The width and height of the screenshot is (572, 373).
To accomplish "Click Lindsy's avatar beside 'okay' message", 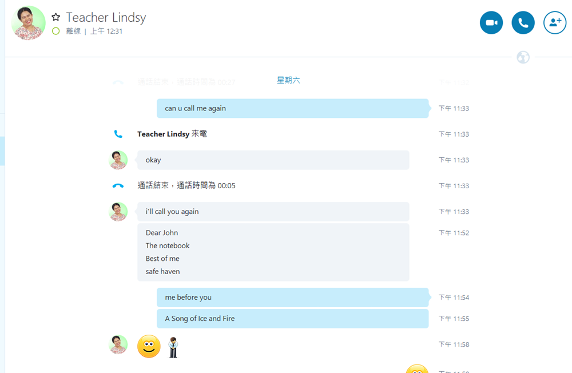I will (x=118, y=160).
